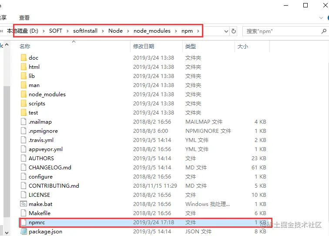Click the Makefile file icon

click(x=23, y=213)
